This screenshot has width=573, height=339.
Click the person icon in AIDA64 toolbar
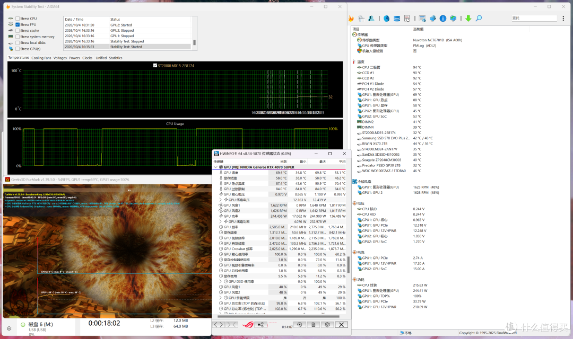(371, 18)
